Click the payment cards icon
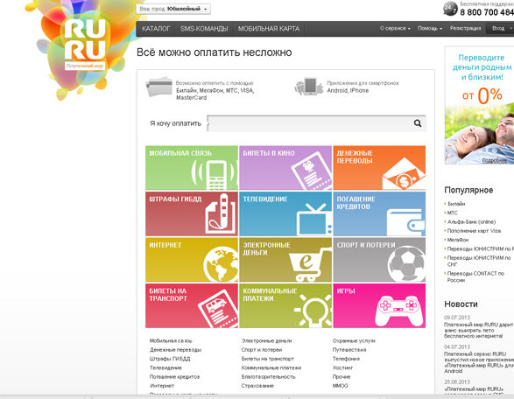The image size is (514, 399). (x=159, y=87)
